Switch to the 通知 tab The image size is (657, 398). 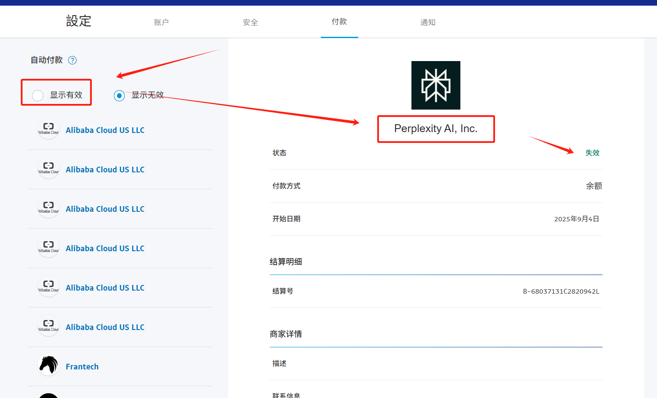click(428, 22)
